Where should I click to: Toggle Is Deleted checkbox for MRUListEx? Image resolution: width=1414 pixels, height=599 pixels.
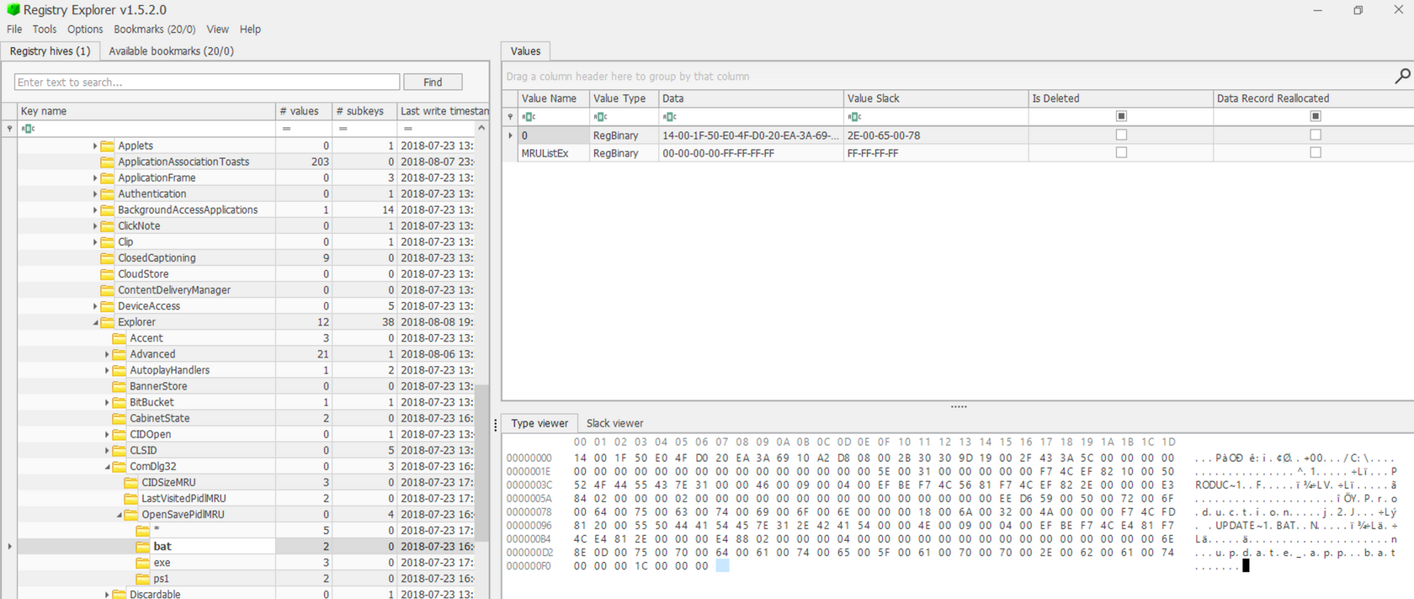pyautogui.click(x=1121, y=152)
